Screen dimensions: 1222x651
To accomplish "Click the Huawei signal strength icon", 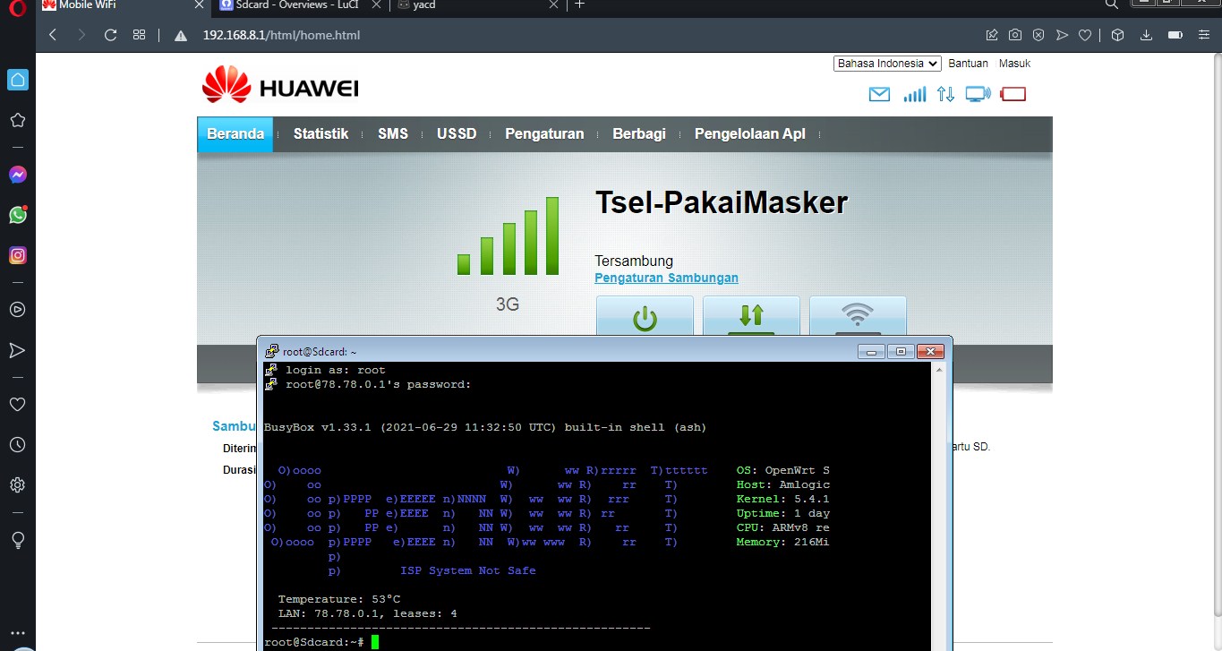I will [914, 94].
